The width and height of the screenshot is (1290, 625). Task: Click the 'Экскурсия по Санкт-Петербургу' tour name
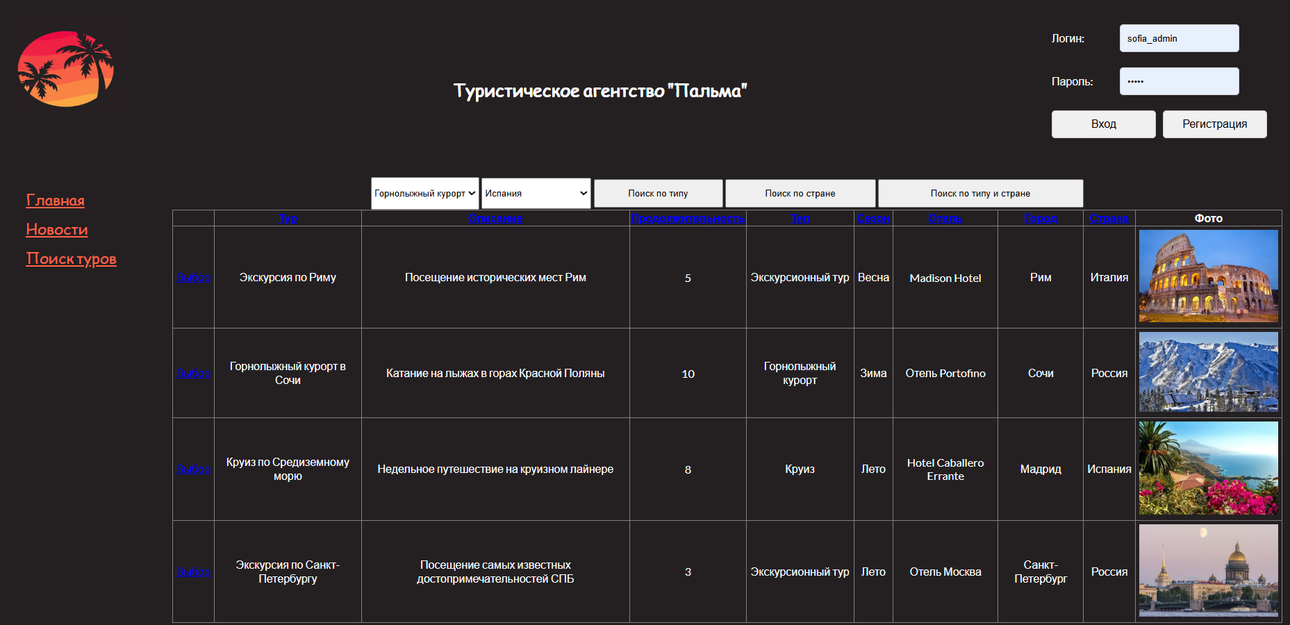tap(288, 572)
